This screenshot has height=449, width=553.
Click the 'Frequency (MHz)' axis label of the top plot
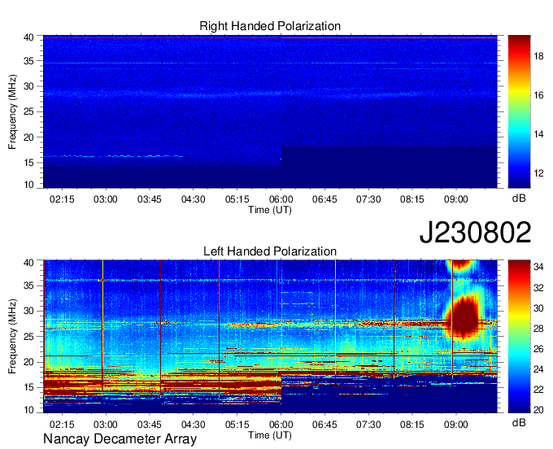pos(12,111)
